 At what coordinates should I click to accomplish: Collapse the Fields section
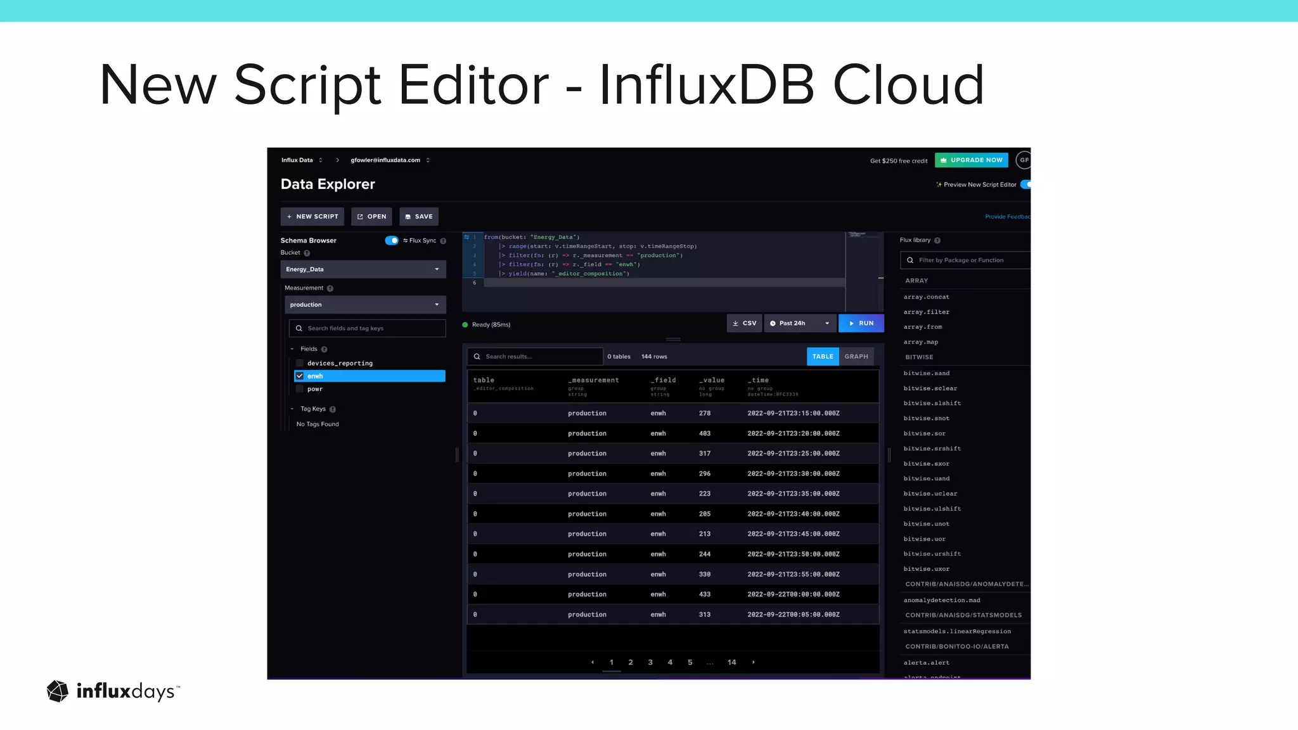tap(292, 349)
